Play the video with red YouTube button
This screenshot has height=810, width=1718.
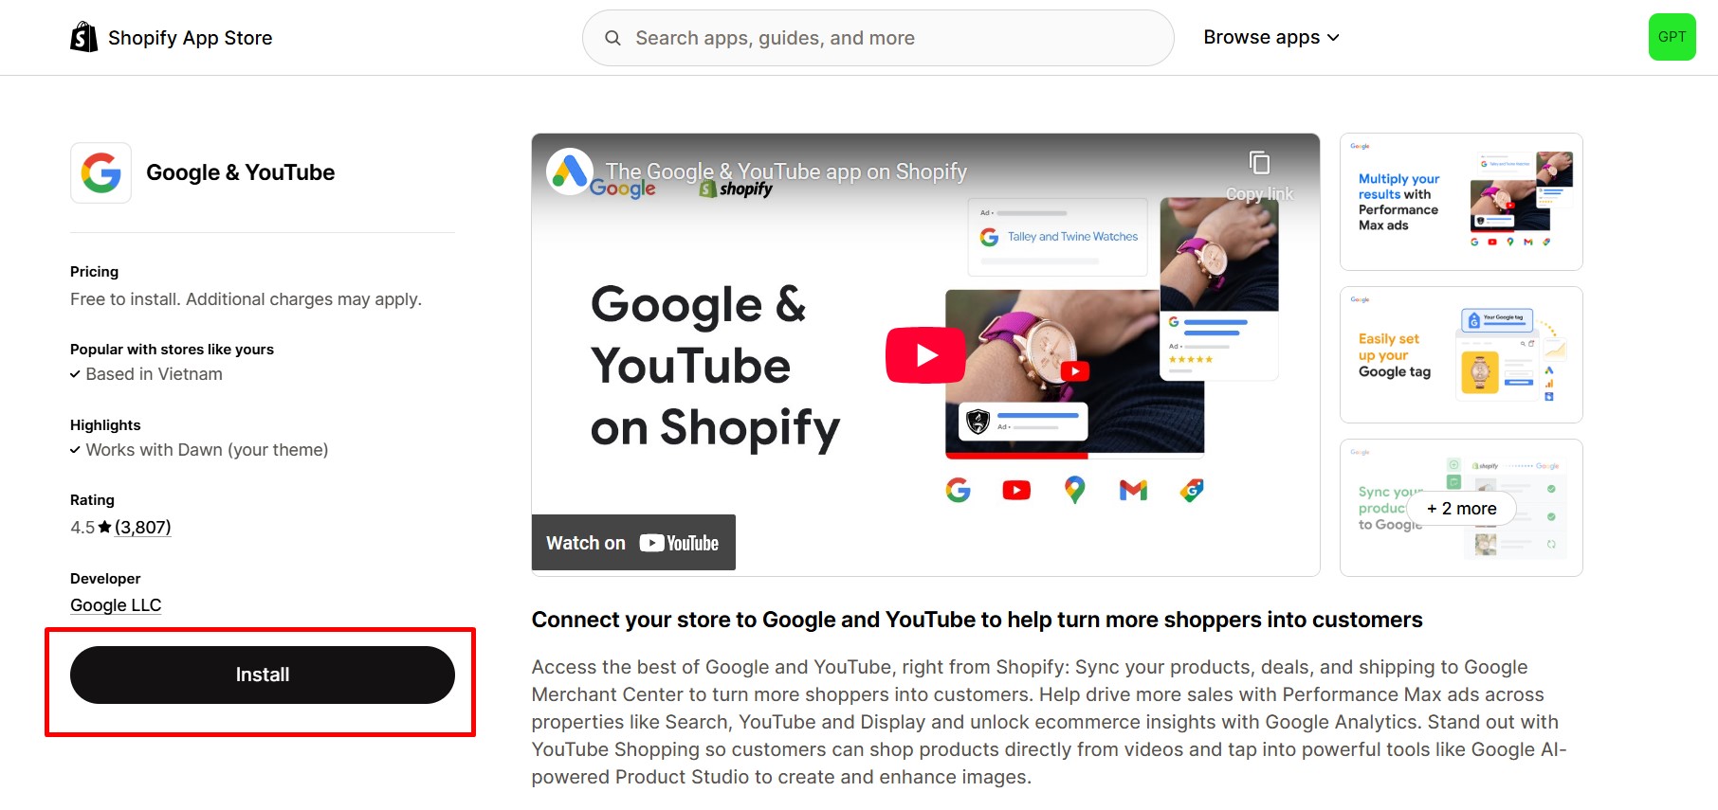tap(925, 355)
